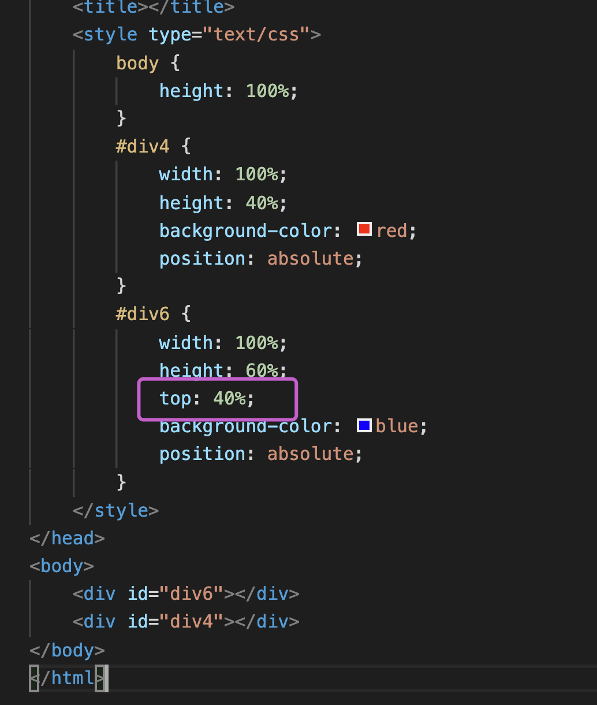Click the absolute value in #div4 rule
The width and height of the screenshot is (597, 705).
click(x=310, y=258)
